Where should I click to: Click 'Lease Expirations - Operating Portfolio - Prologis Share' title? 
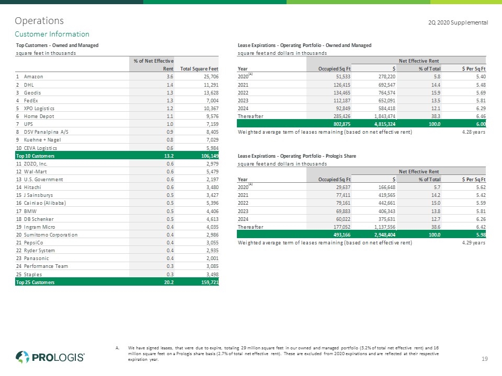pyautogui.click(x=297, y=156)
